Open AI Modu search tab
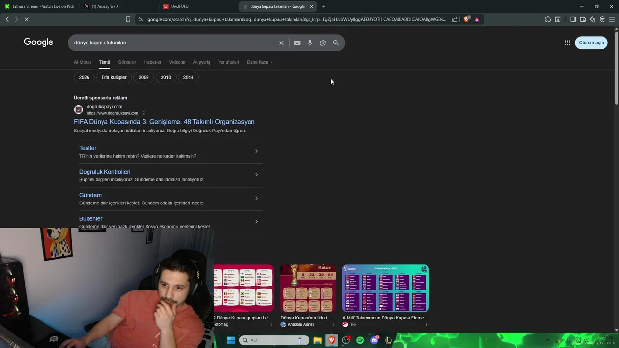Viewport: 619px width, 348px height. [82, 62]
